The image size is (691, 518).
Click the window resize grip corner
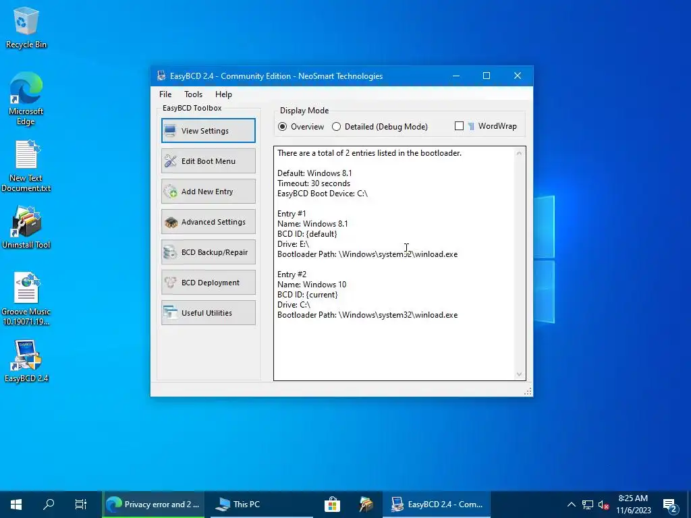click(x=528, y=391)
